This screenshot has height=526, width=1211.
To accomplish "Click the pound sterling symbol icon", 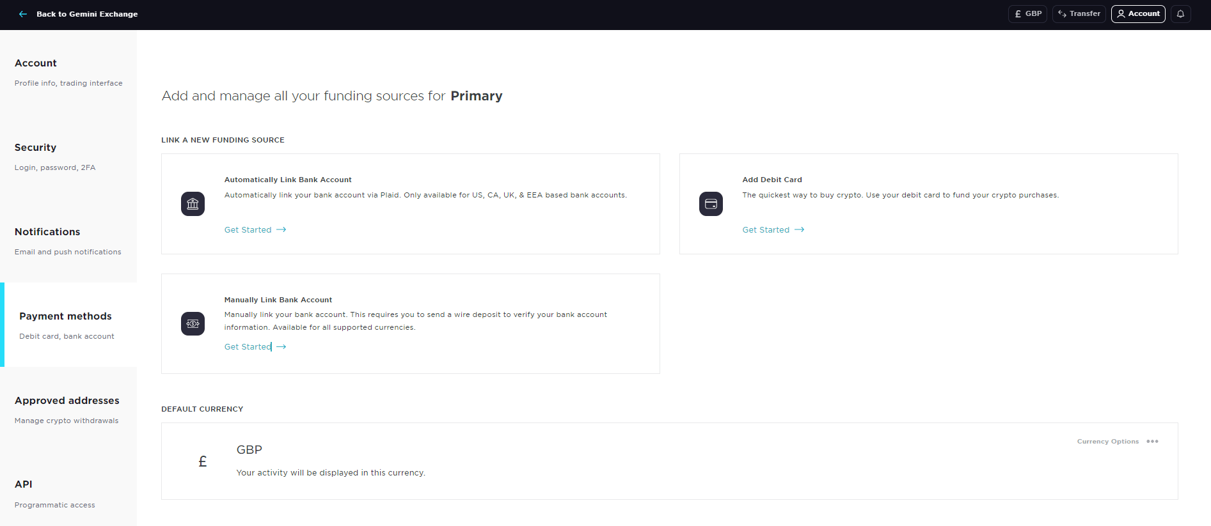I will (x=203, y=461).
